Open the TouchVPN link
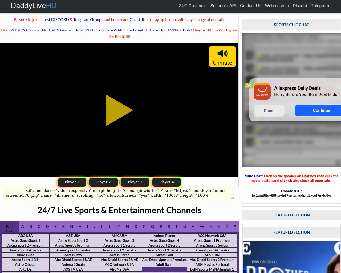 [169, 30]
